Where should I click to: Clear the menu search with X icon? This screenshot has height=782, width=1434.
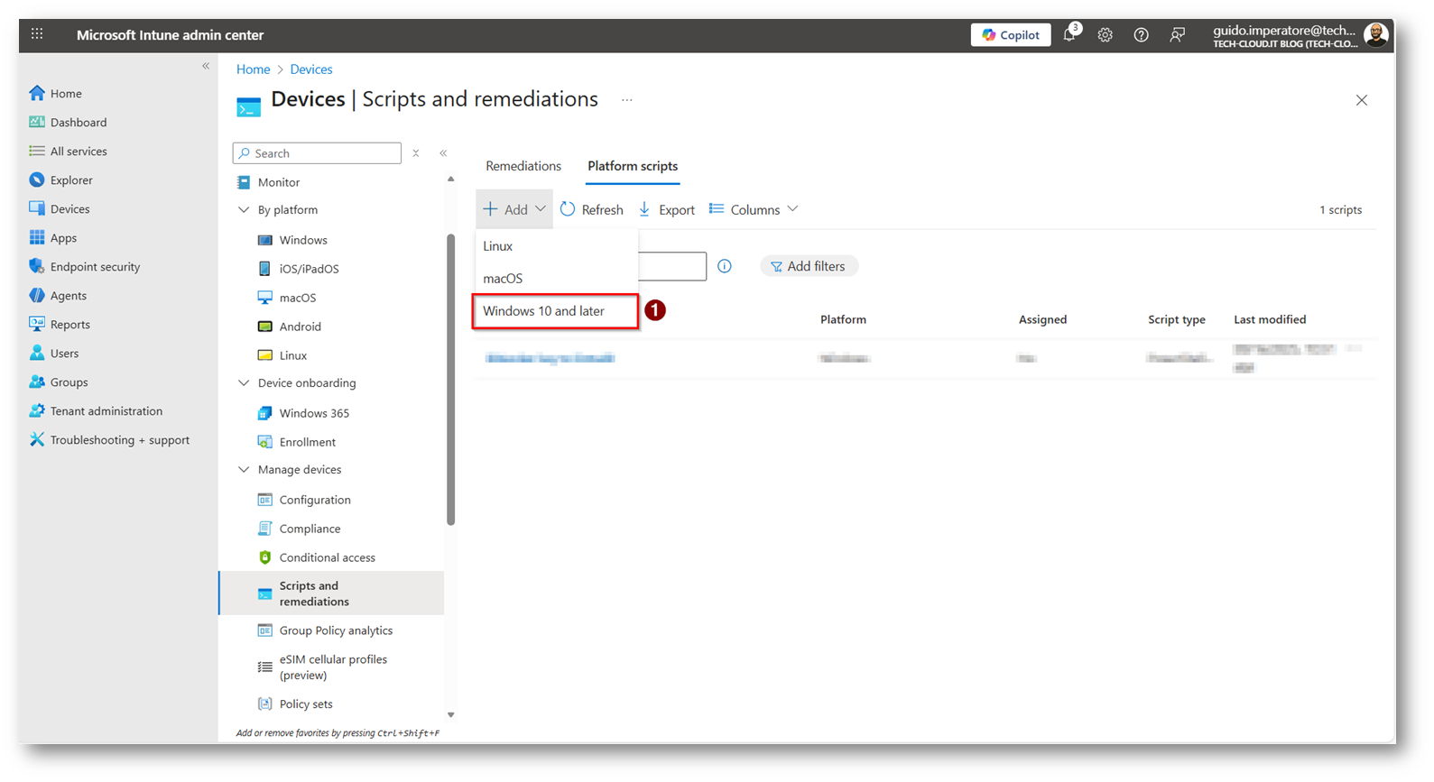point(416,153)
